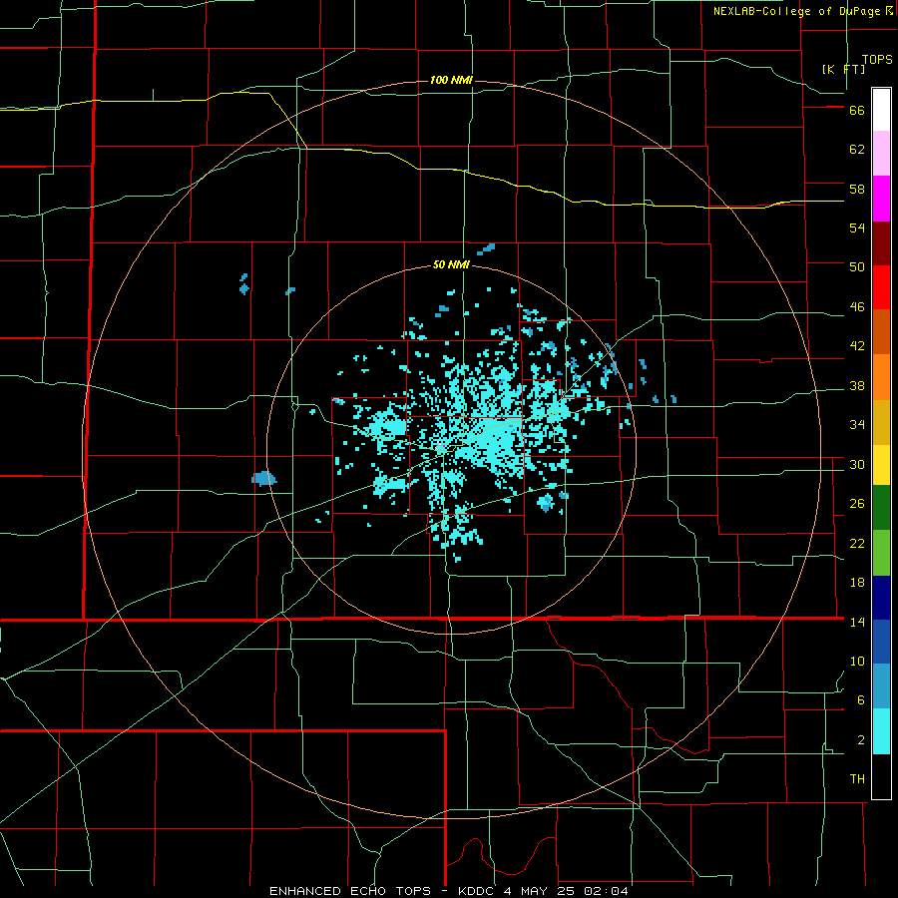Select the gold 38 kft legend swatch
The width and height of the screenshot is (898, 898).
click(881, 422)
